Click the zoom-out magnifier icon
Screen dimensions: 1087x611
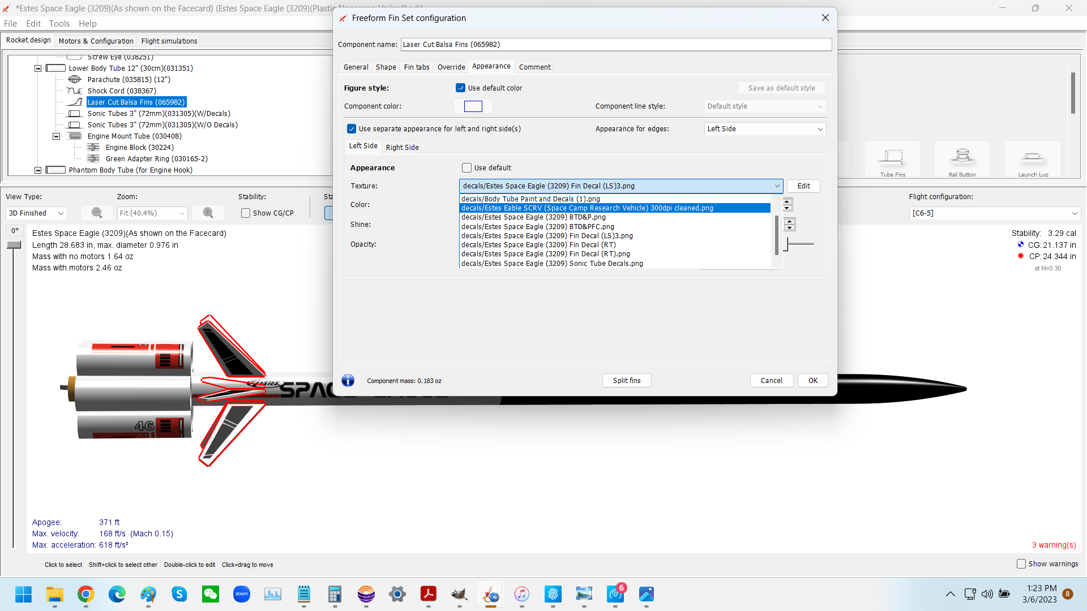click(x=96, y=213)
